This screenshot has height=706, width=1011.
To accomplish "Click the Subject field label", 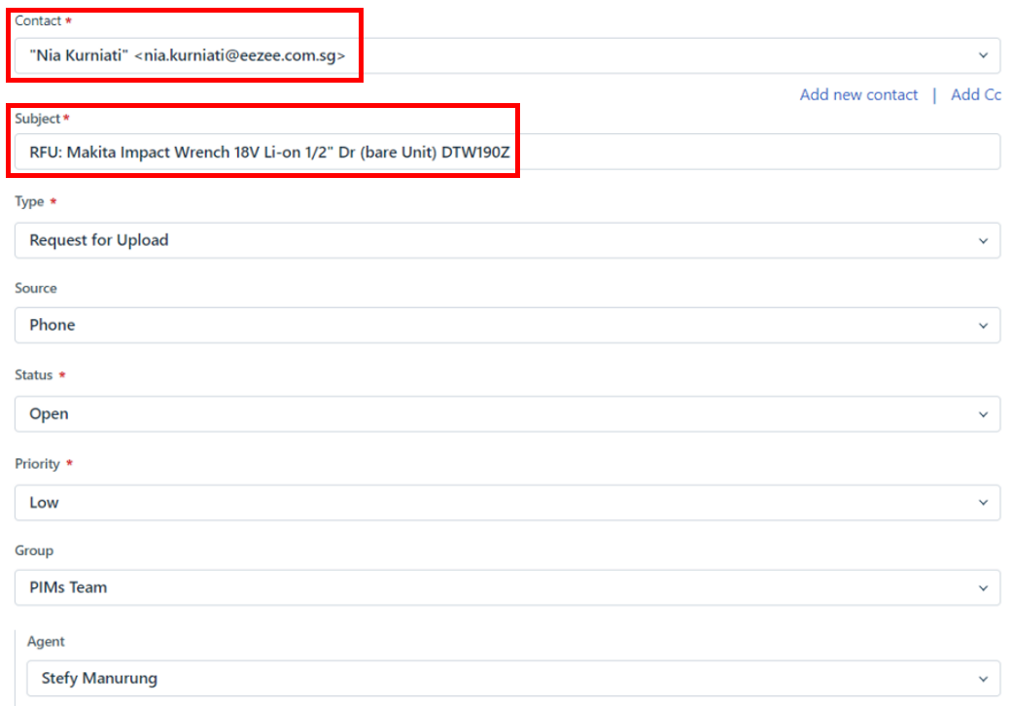I will tap(37, 119).
